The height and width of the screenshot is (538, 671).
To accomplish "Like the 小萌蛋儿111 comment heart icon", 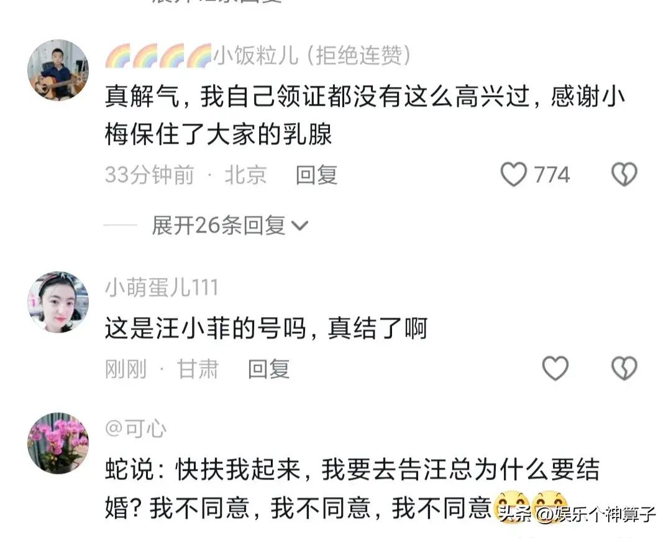I will 555,368.
